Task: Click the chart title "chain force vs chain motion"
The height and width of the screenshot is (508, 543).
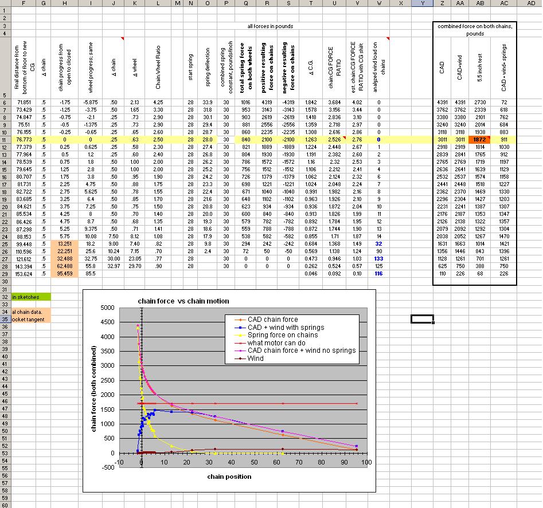Action: coord(183,301)
